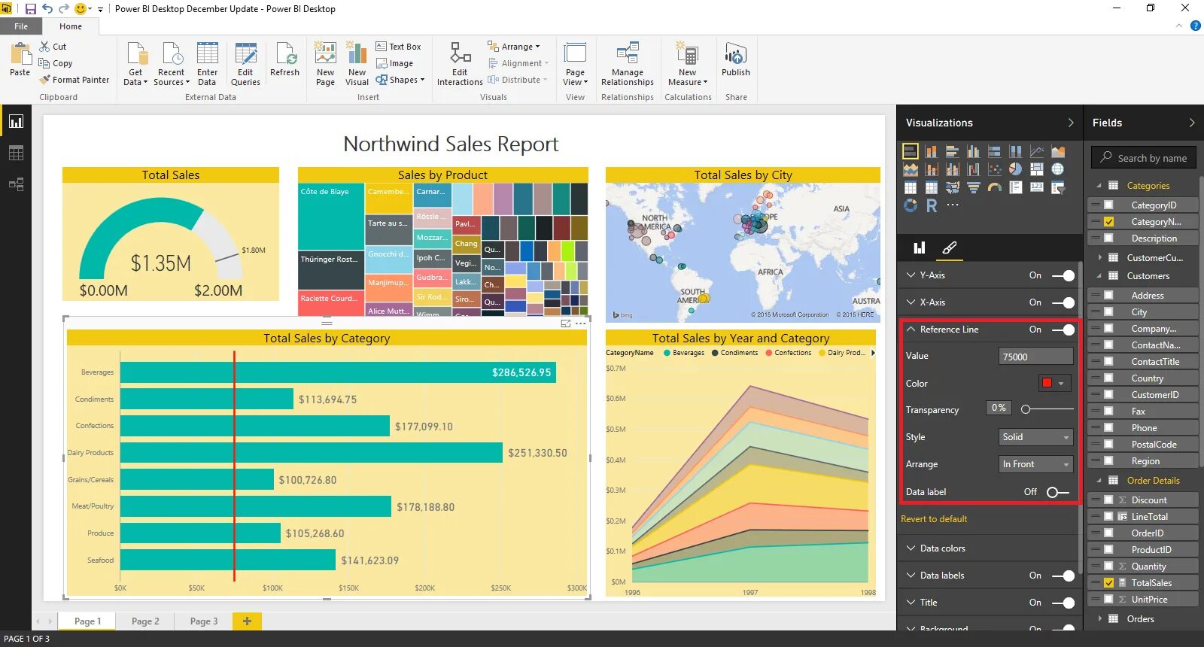Import more custom visuals ellipsis
This screenshot has width=1204, height=647.
pyautogui.click(x=953, y=205)
